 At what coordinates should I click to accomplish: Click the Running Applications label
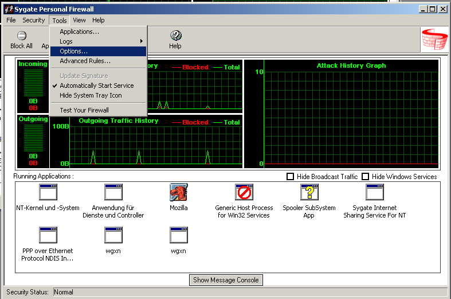tap(44, 176)
